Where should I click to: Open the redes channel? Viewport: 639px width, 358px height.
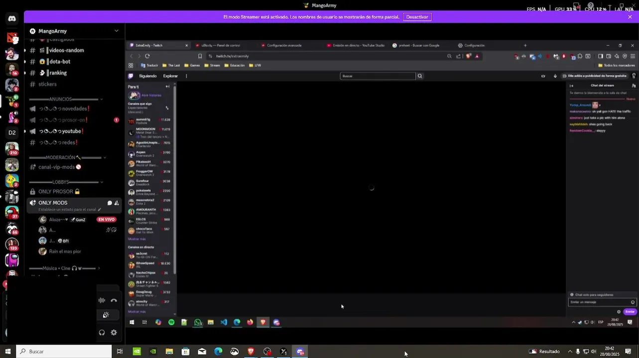(74, 142)
